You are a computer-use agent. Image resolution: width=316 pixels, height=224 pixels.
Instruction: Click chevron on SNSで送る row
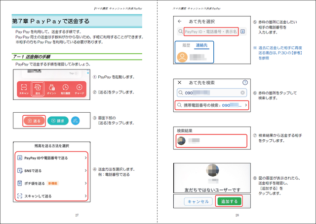pyautogui.click(x=85, y=170)
